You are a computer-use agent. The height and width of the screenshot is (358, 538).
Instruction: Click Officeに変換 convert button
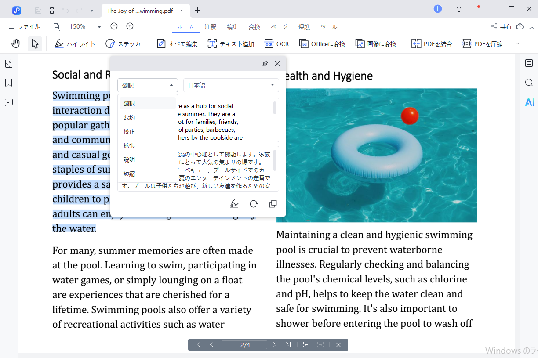[322, 44]
